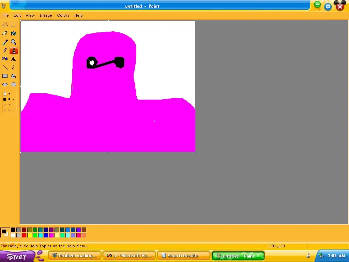349x262 pixels.
Task: Choose the large square brush tip
Action: coord(5,99)
